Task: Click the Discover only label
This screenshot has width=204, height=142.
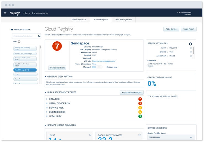Action: [x=112, y=67]
